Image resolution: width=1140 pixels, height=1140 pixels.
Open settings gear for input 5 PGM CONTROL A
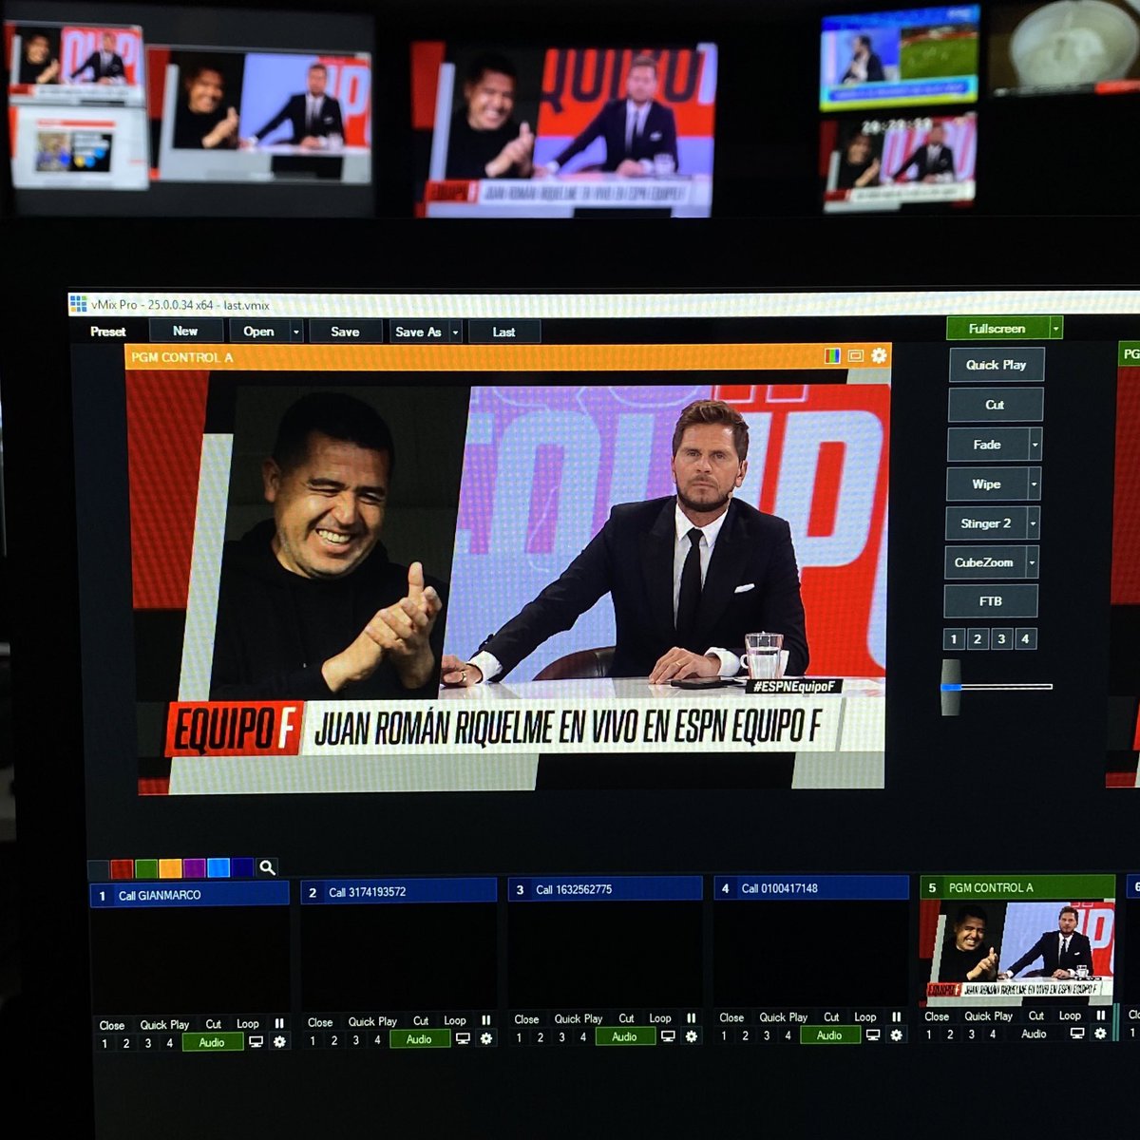click(x=1100, y=1034)
